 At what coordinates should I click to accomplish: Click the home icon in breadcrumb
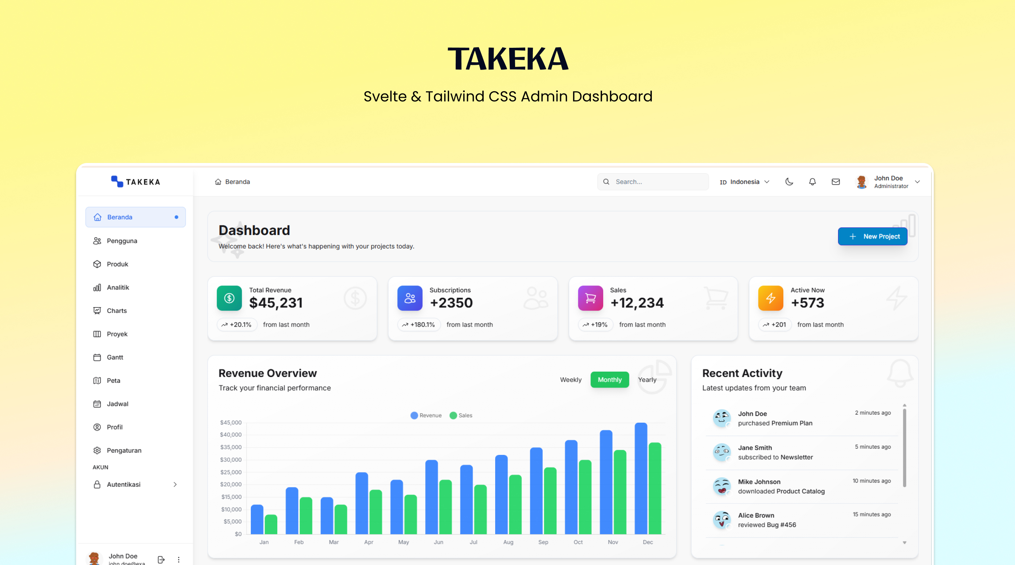(218, 181)
